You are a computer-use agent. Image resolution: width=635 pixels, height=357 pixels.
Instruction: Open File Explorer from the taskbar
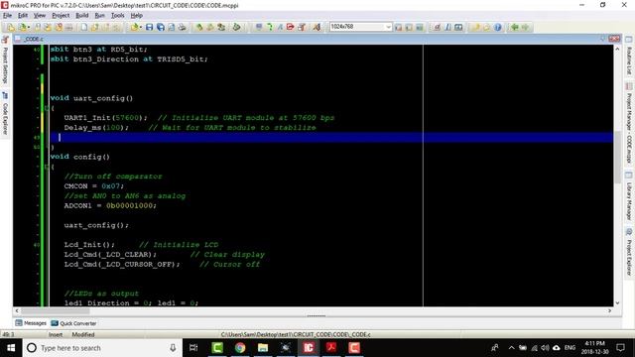pyautogui.click(x=263, y=348)
